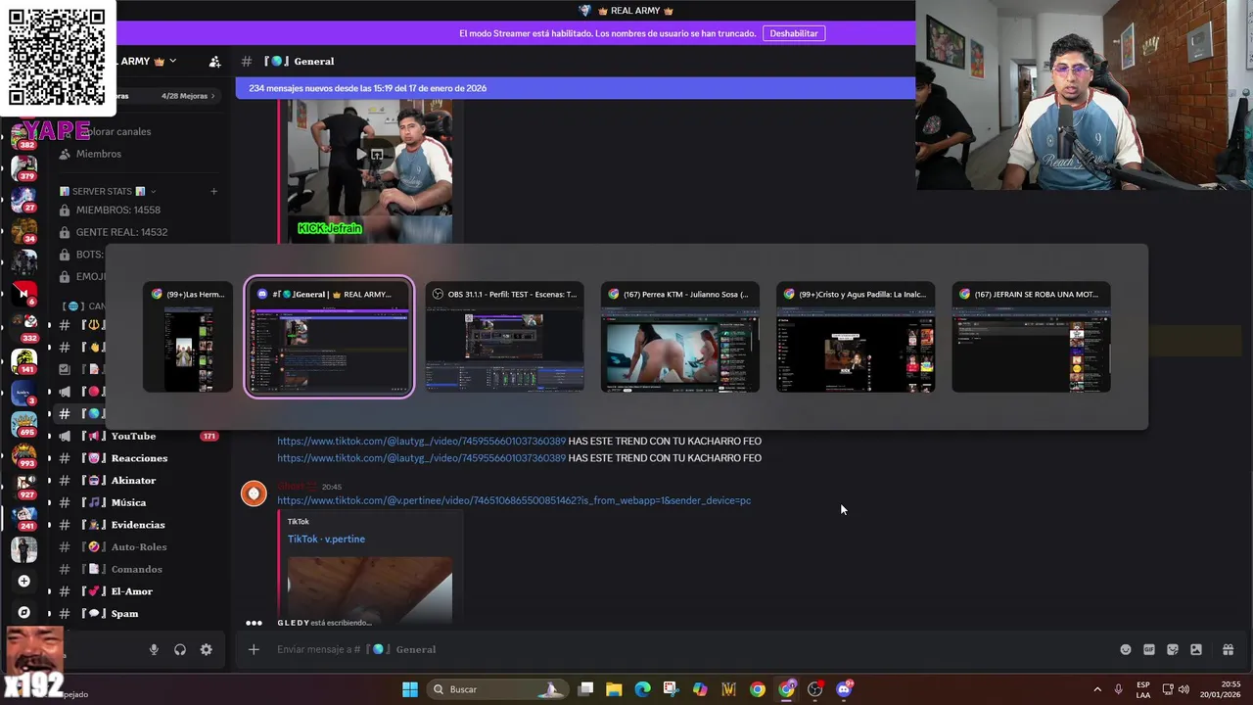Switch to the OBS 31.1.1 window thumbnail
Image resolution: width=1253 pixels, height=705 pixels.
point(504,338)
